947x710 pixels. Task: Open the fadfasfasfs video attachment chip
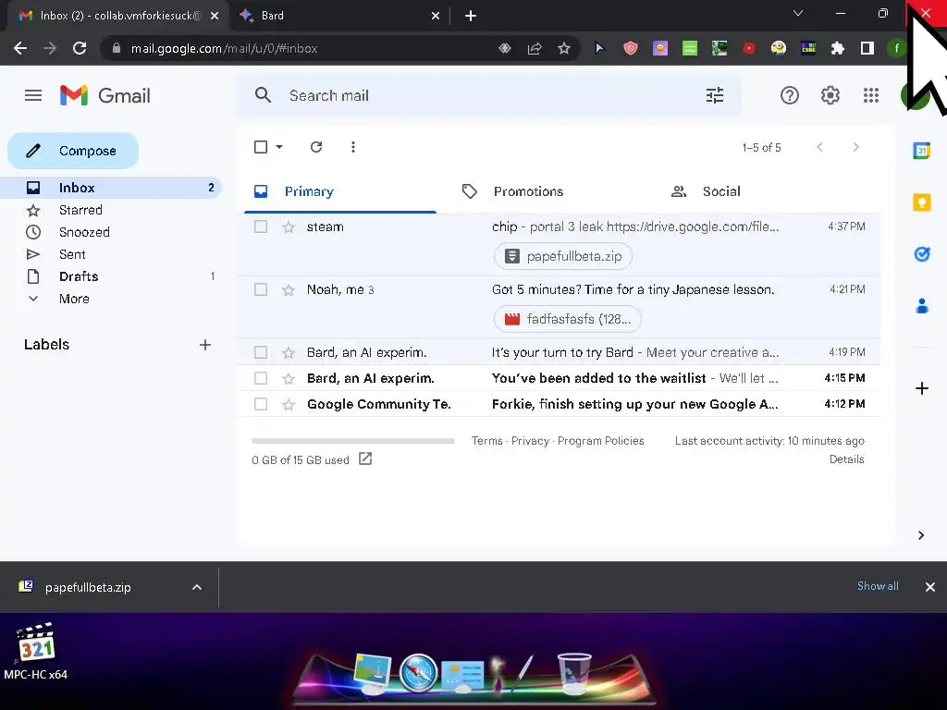click(568, 319)
